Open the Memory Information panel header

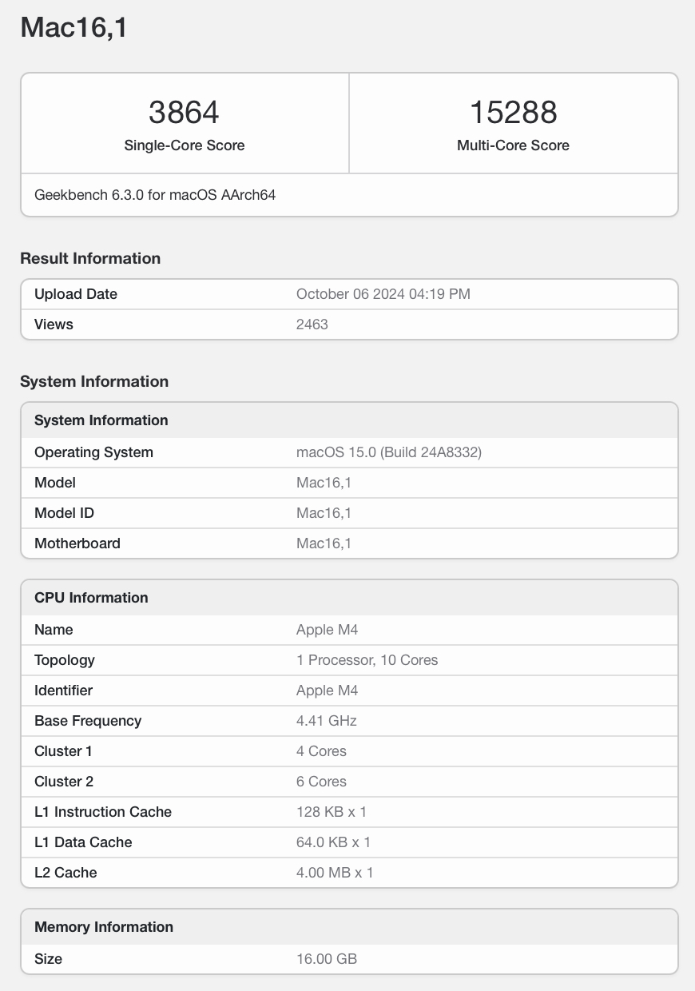point(103,926)
